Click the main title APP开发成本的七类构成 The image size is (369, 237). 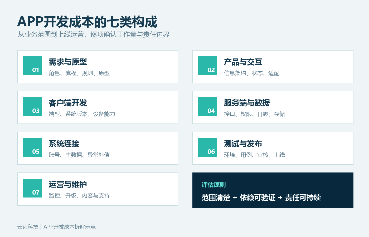(87, 22)
